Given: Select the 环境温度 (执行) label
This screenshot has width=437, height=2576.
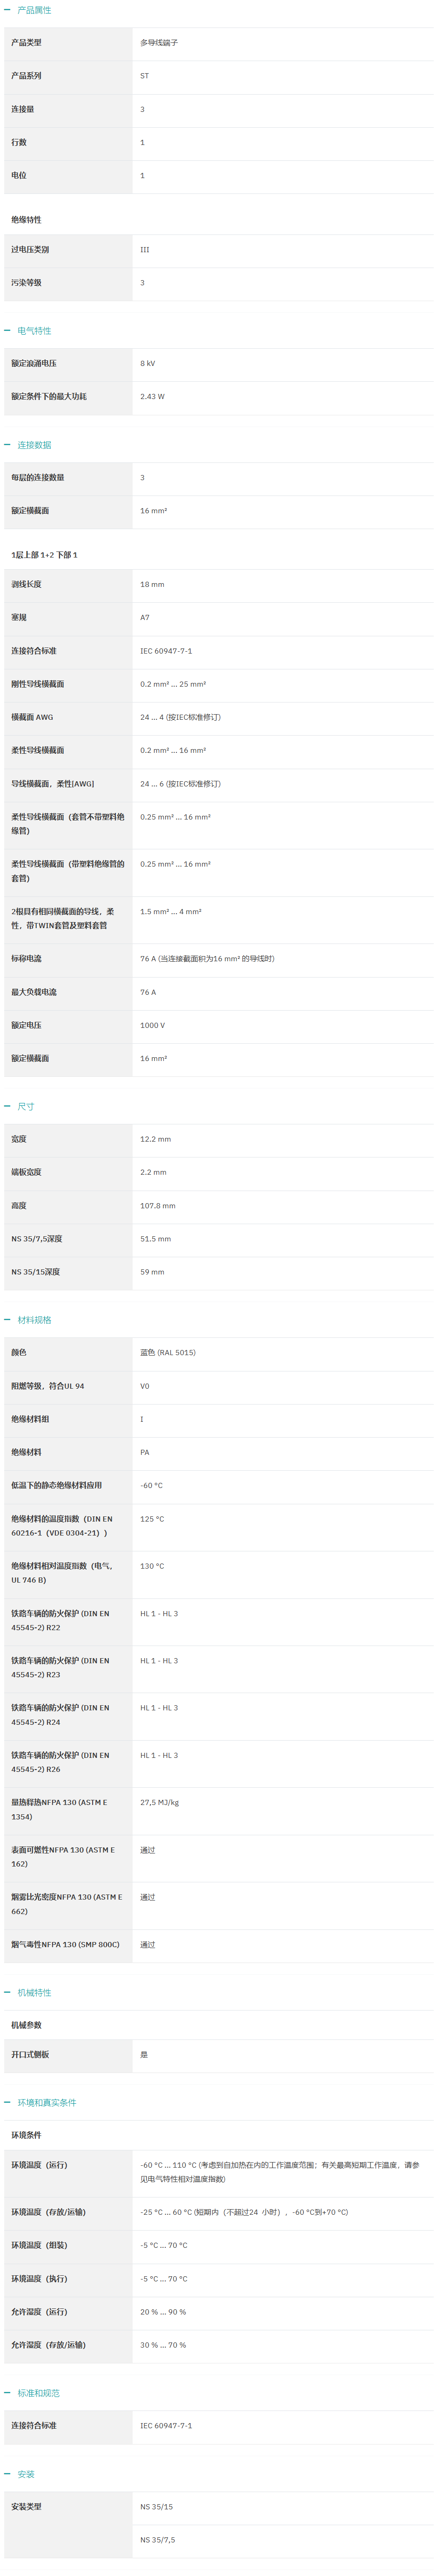Looking at the screenshot, I should pyautogui.click(x=39, y=2279).
